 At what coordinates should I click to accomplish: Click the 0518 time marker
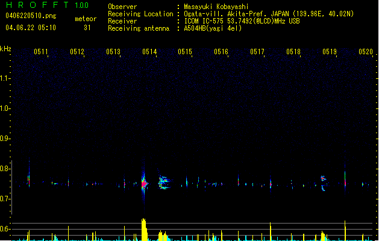click(x=293, y=52)
